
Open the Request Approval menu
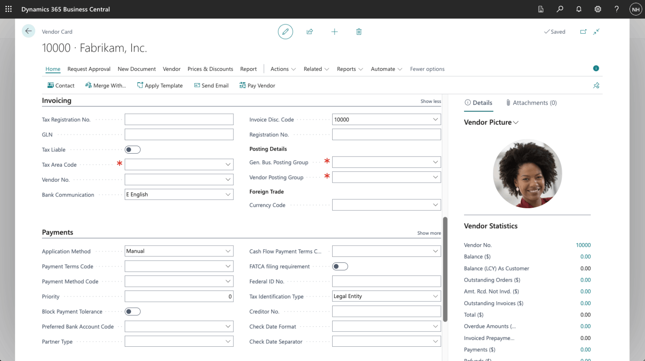pos(89,69)
